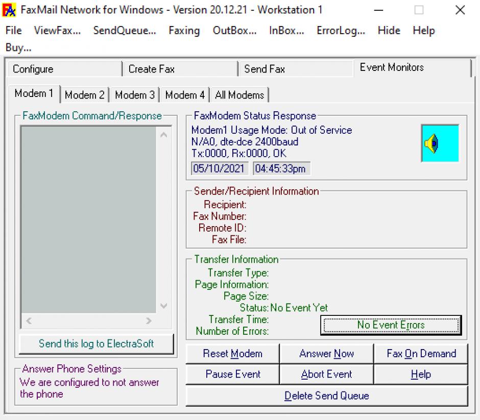Click the Help button below Fax On Demand
This screenshot has width=480, height=420.
tap(421, 374)
